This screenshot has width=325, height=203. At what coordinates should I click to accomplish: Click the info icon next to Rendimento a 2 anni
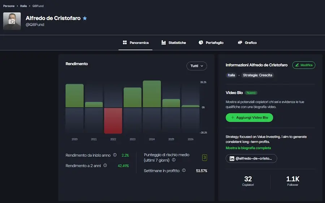point(105,165)
